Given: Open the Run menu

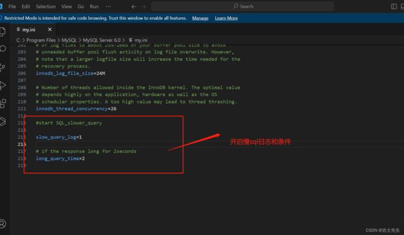Looking at the screenshot, I should coord(94,6).
